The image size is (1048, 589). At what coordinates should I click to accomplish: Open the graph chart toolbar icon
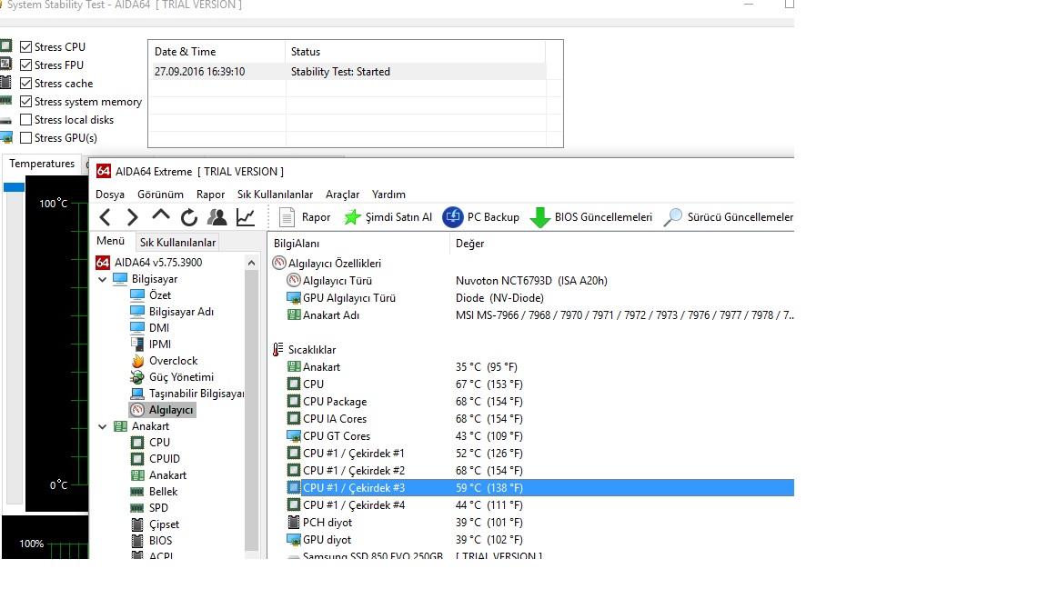click(x=246, y=217)
